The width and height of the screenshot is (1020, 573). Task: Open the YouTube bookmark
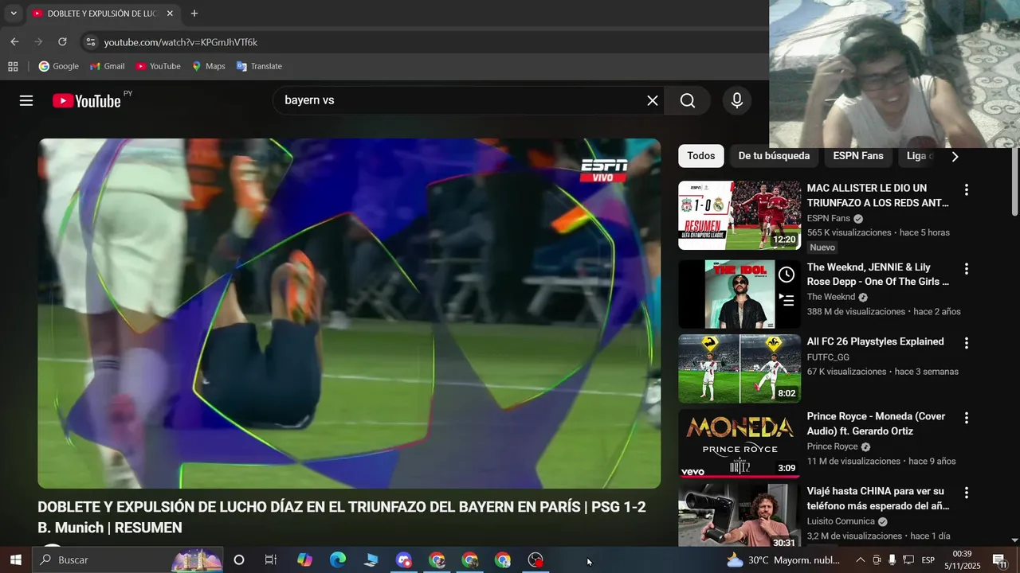pos(158,66)
